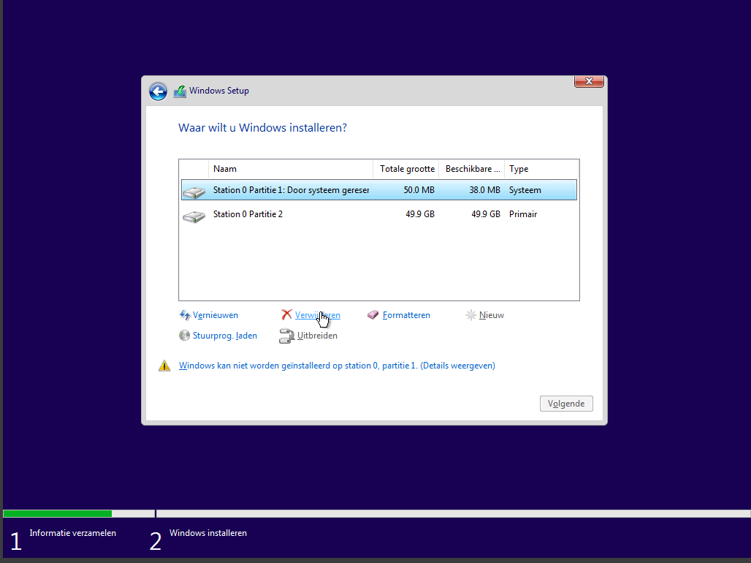Screen dimensions: 751x563
Task: Format the partition via Formatteren link
Action: coord(406,315)
